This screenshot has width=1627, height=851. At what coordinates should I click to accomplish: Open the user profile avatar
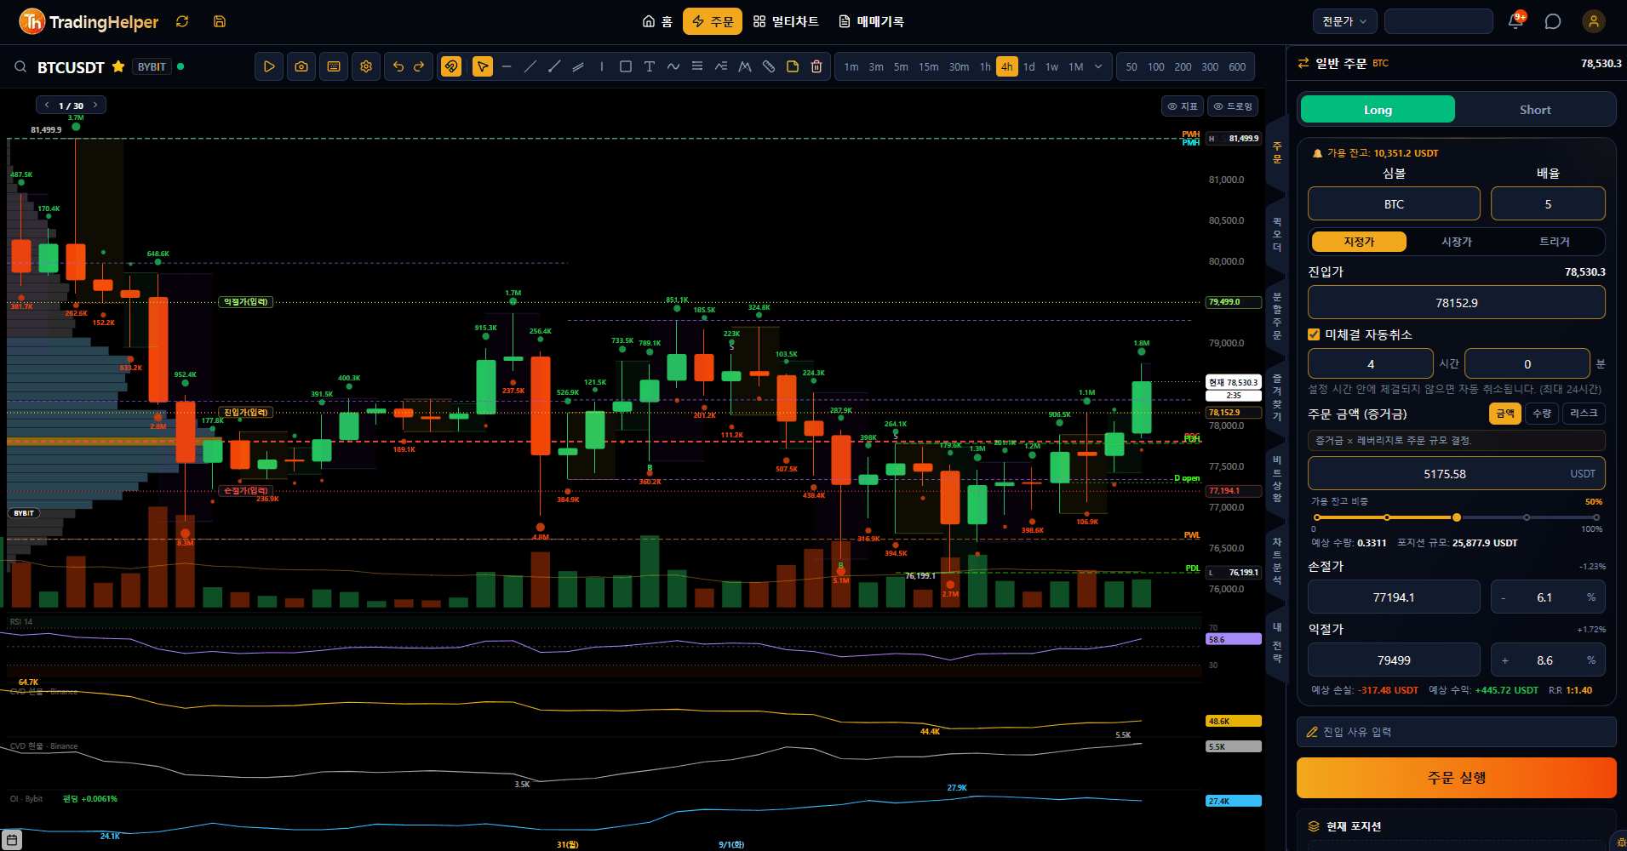pyautogui.click(x=1594, y=21)
